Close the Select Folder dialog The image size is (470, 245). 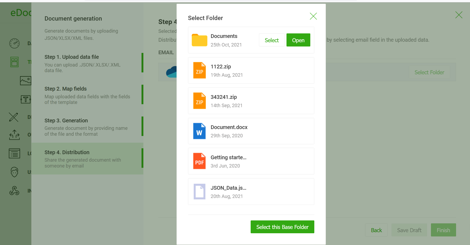[x=313, y=16]
